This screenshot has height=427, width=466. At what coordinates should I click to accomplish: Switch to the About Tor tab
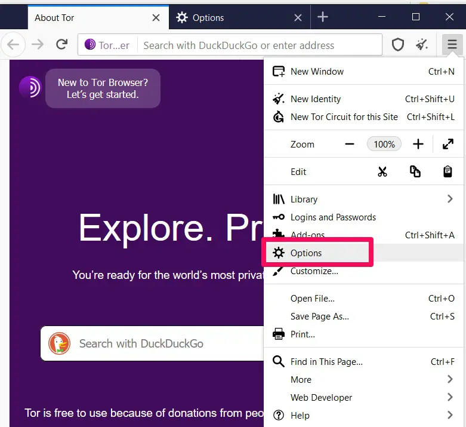click(x=98, y=17)
